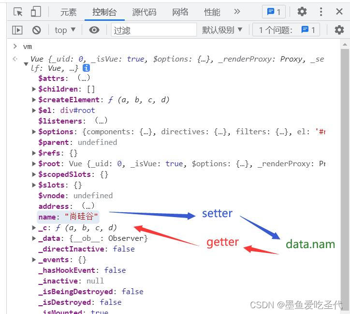Collapse the Vue object output
Image resolution: width=350 pixels, height=314 pixels.
pyautogui.click(x=26, y=64)
